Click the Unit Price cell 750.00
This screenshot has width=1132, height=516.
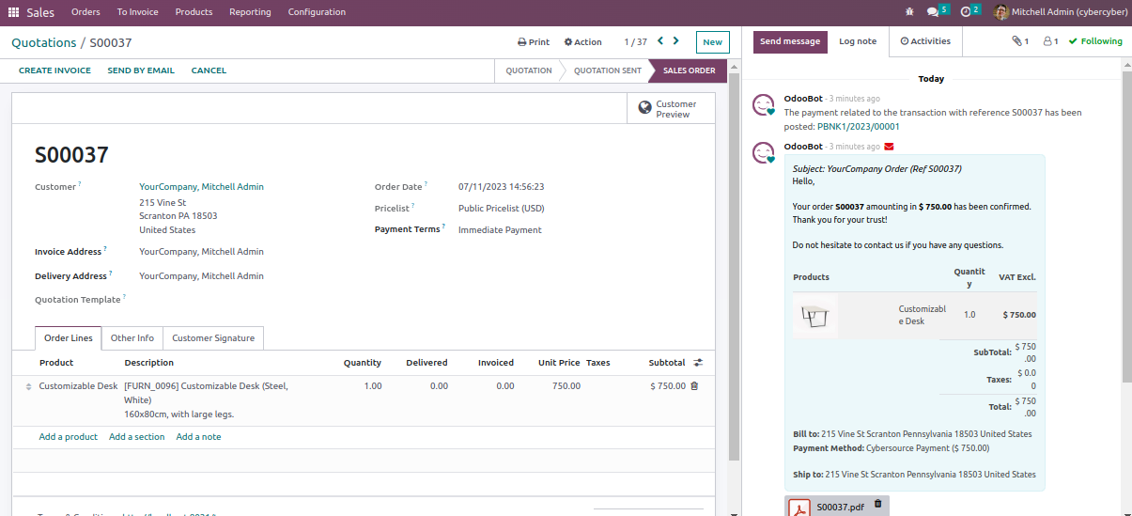coord(566,386)
